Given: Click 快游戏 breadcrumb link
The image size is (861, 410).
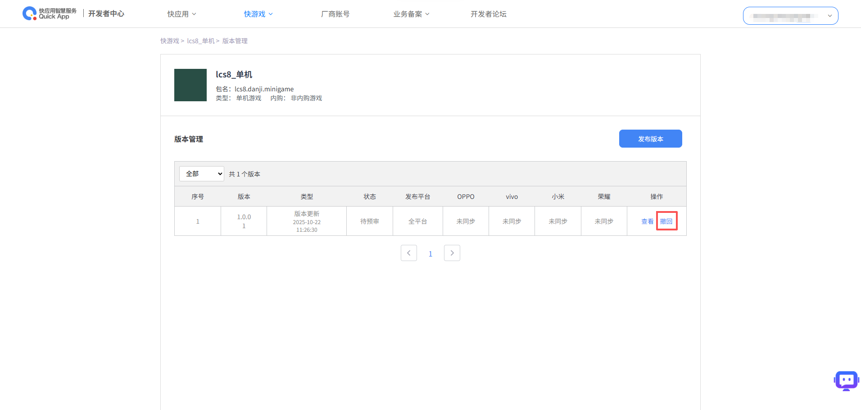Looking at the screenshot, I should click(x=170, y=41).
